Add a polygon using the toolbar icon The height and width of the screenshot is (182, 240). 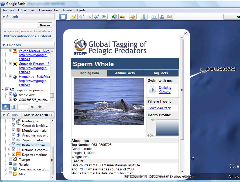point(81,17)
